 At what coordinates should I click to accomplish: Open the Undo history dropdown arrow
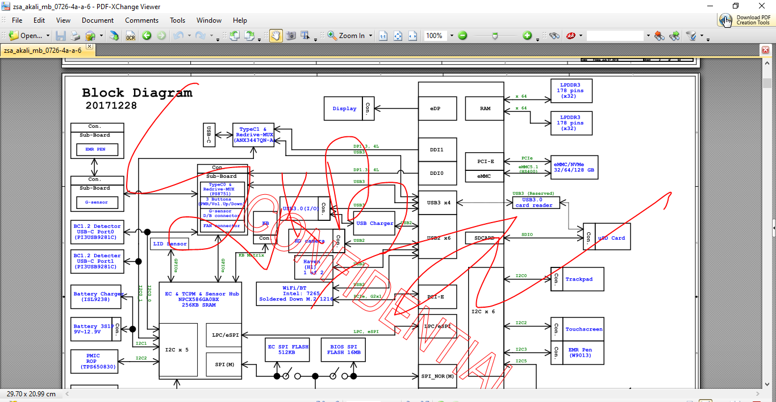pos(189,36)
